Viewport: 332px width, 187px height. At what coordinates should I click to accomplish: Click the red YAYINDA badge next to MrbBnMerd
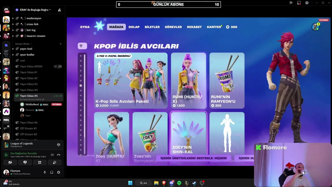(56, 104)
